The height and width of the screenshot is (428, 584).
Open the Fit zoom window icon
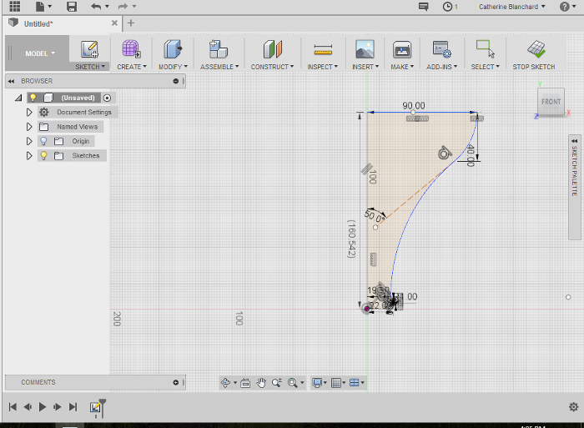pyautogui.click(x=293, y=383)
